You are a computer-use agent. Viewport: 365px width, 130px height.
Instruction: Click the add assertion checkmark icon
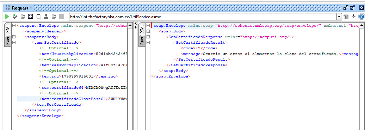click(15, 17)
